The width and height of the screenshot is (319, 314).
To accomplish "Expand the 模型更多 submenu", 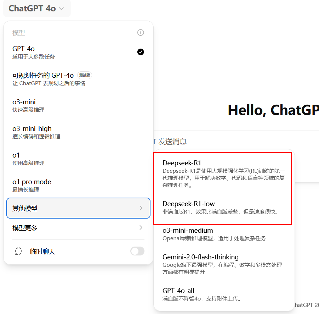I will click(x=78, y=228).
